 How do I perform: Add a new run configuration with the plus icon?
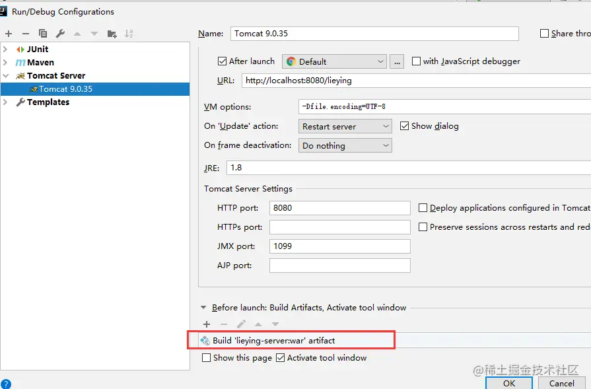pos(9,34)
